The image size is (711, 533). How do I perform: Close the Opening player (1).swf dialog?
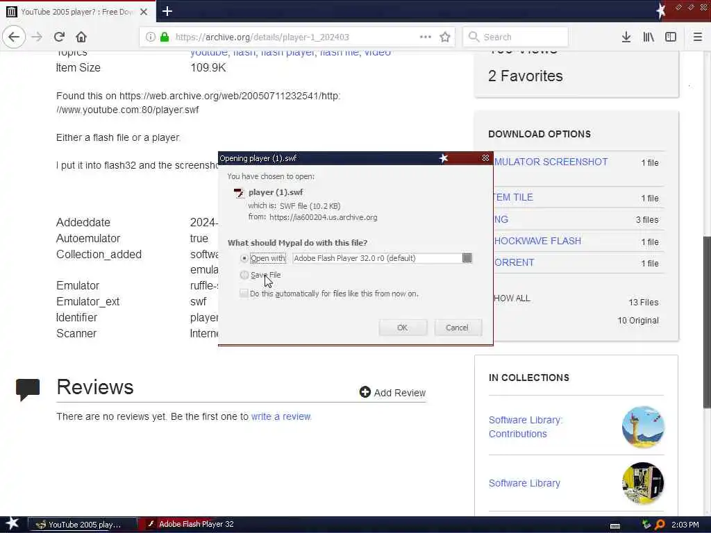click(485, 158)
